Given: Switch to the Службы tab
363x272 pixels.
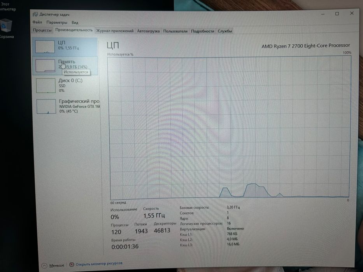Looking at the screenshot, I should [224, 31].
